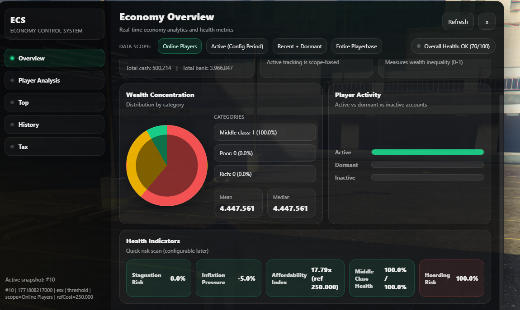Click the Active snapshot: #10 label
This screenshot has height=310, width=520.
30,280
